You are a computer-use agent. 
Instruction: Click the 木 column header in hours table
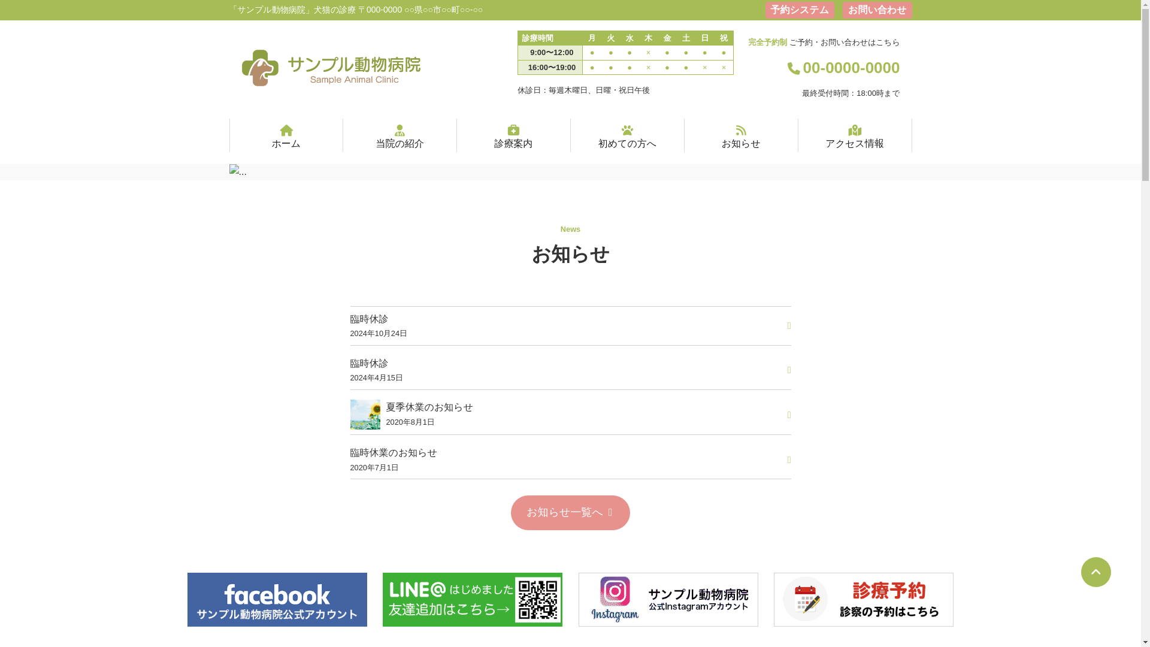coord(648,38)
